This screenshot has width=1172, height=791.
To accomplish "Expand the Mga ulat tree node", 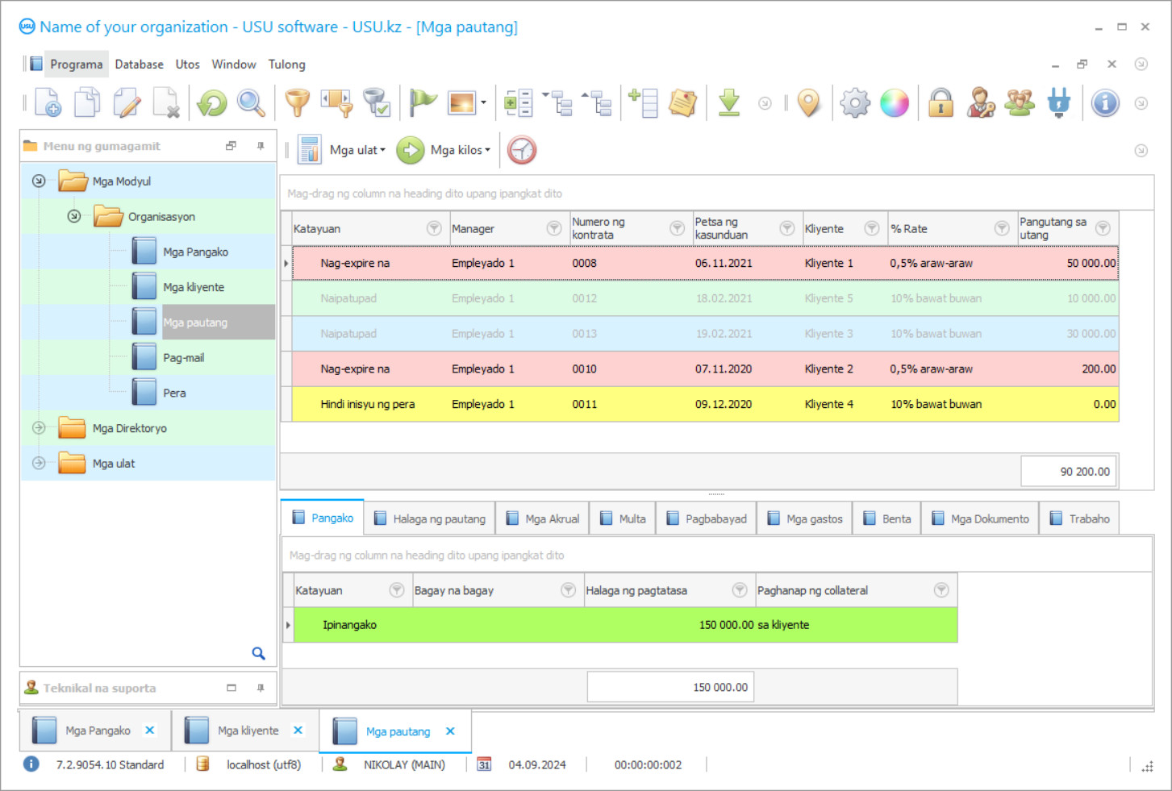I will (39, 464).
